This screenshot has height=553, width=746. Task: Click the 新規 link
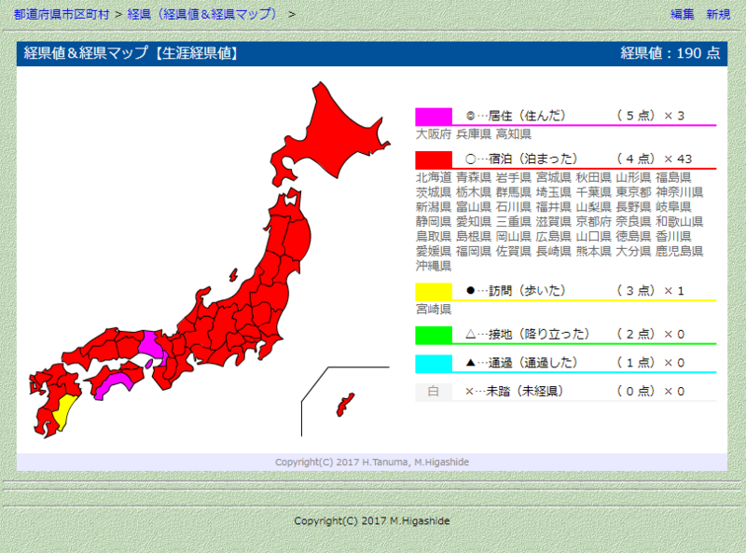(x=718, y=14)
